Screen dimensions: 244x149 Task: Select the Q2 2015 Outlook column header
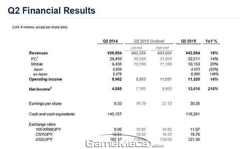click(x=150, y=41)
